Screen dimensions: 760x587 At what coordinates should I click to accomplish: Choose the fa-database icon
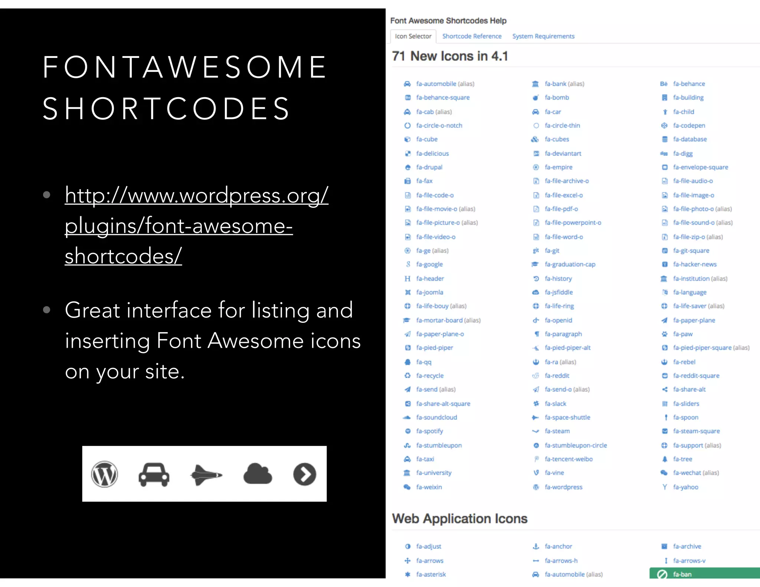coord(665,139)
